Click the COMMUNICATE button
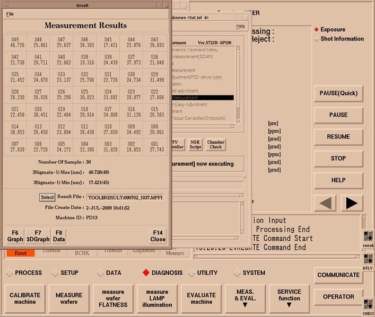 [x=338, y=275]
